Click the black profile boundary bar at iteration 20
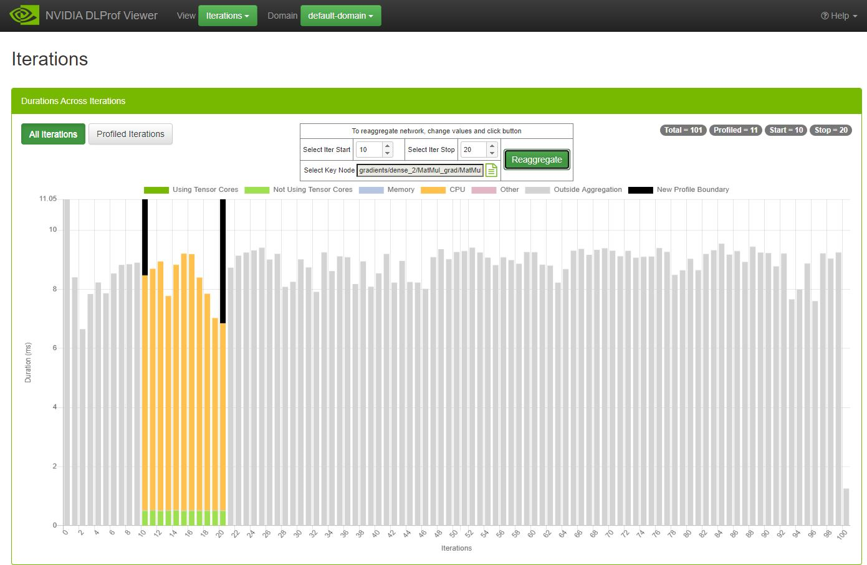The width and height of the screenshot is (867, 565). [x=223, y=261]
